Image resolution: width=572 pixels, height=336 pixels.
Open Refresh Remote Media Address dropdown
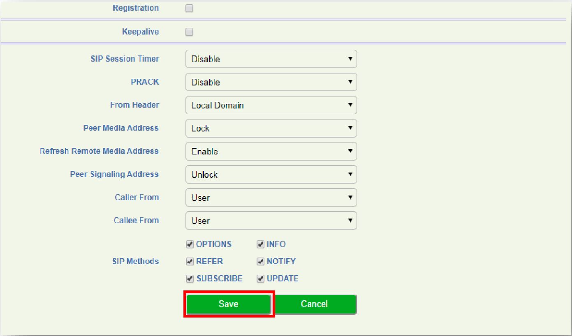tap(271, 151)
